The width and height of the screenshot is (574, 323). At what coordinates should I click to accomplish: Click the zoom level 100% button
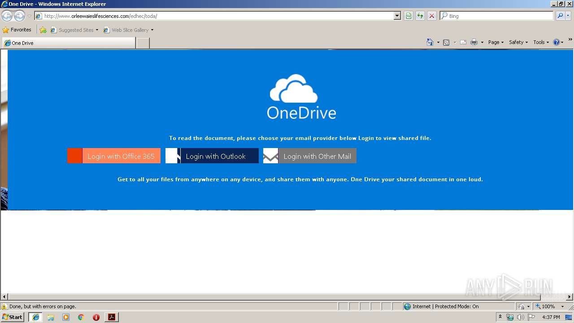tap(545, 306)
